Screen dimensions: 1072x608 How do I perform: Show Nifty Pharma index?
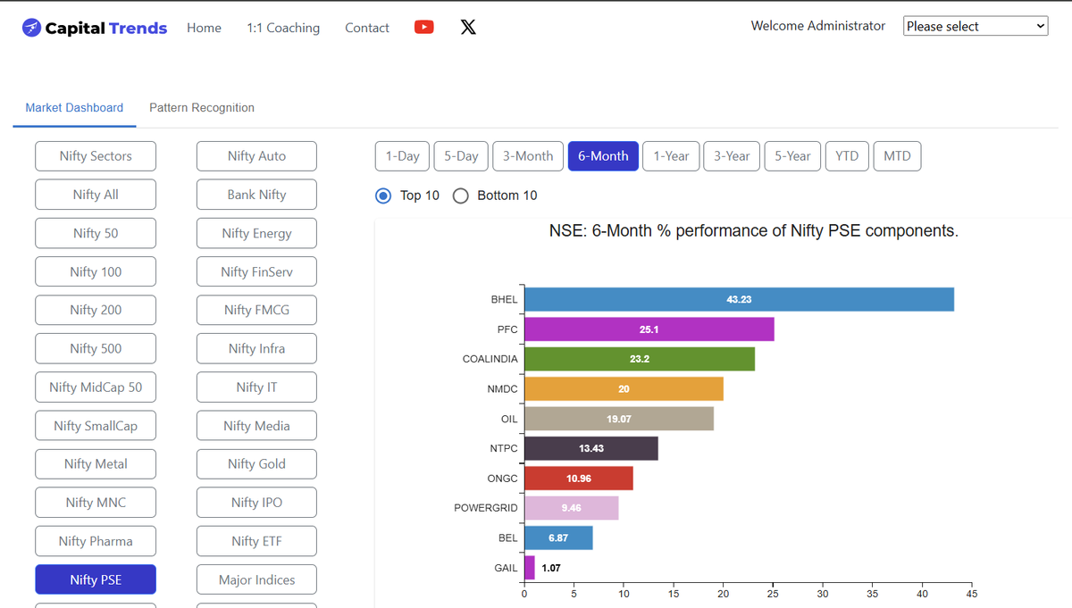[x=96, y=541]
